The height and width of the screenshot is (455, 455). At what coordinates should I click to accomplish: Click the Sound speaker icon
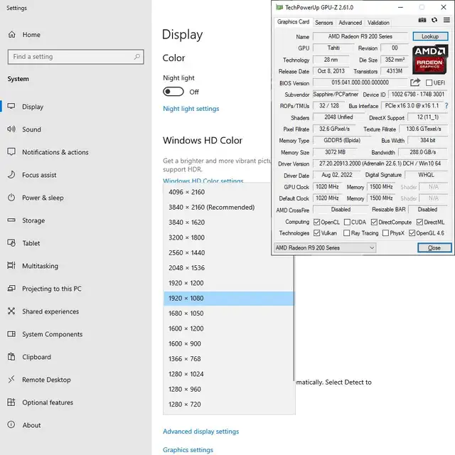[11, 129]
